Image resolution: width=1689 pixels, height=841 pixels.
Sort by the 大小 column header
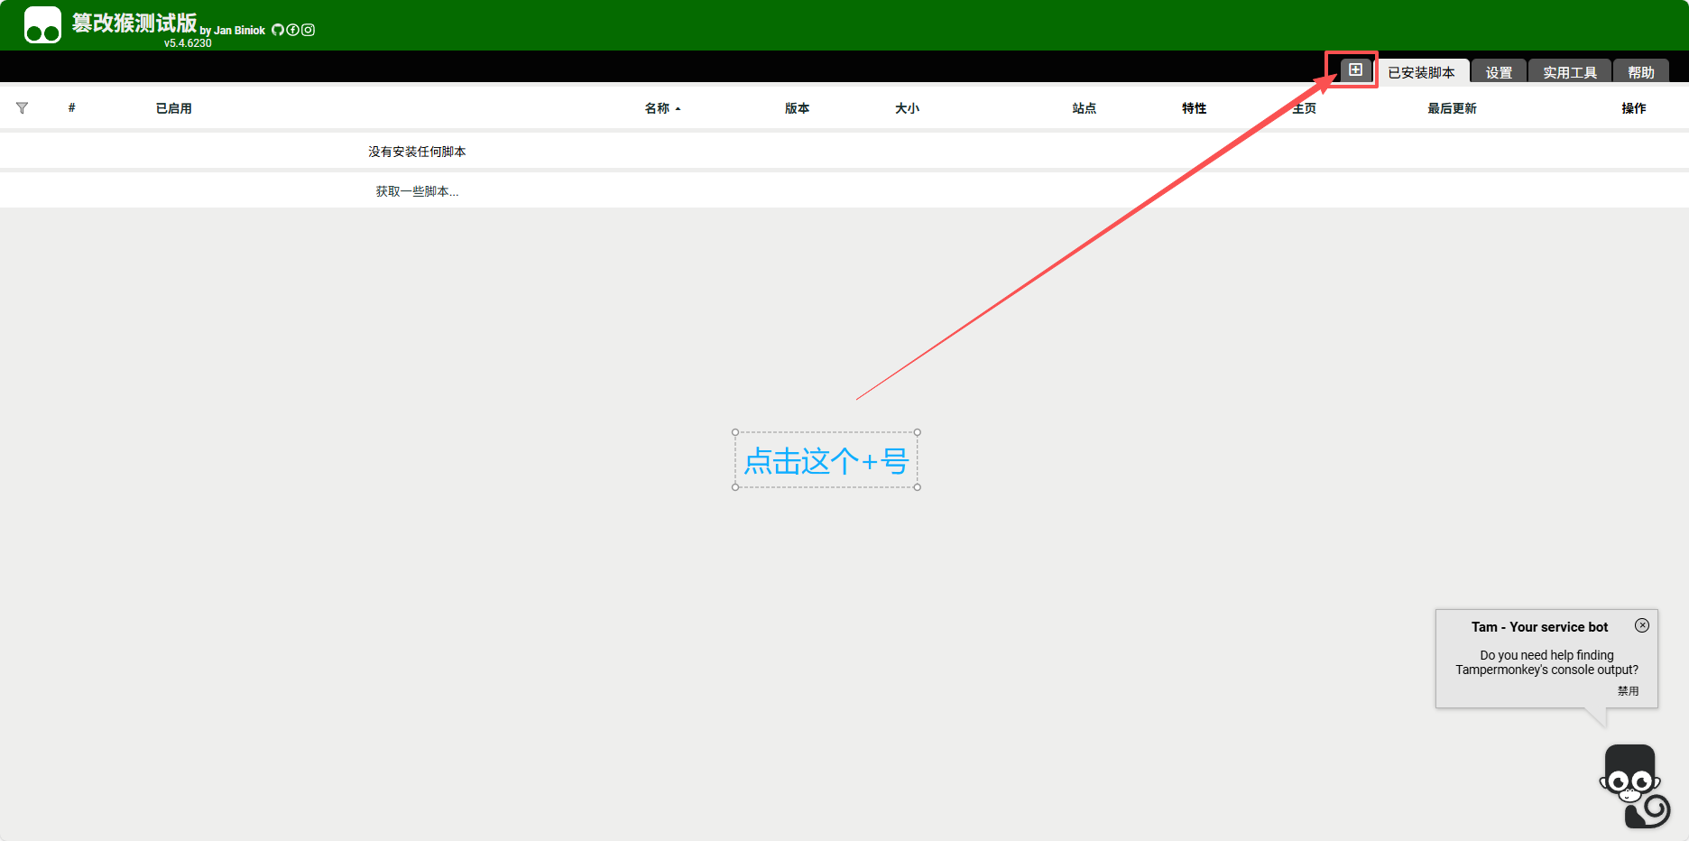click(x=907, y=108)
